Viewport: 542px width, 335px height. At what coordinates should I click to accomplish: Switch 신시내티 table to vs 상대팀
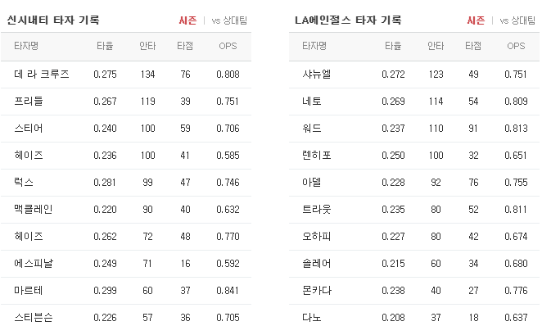(x=229, y=20)
